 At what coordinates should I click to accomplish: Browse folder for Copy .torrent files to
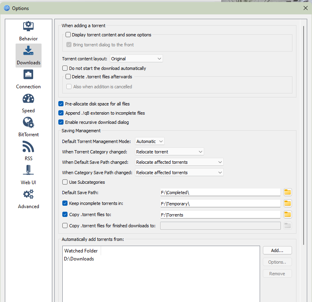coord(288,215)
